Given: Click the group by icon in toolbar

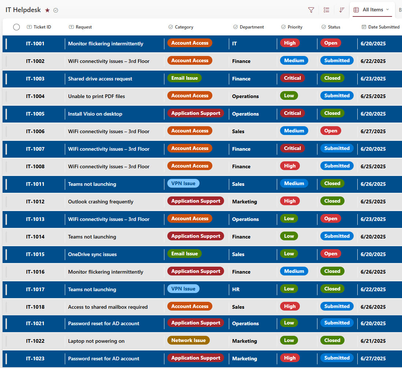Looking at the screenshot, I should coord(327,10).
